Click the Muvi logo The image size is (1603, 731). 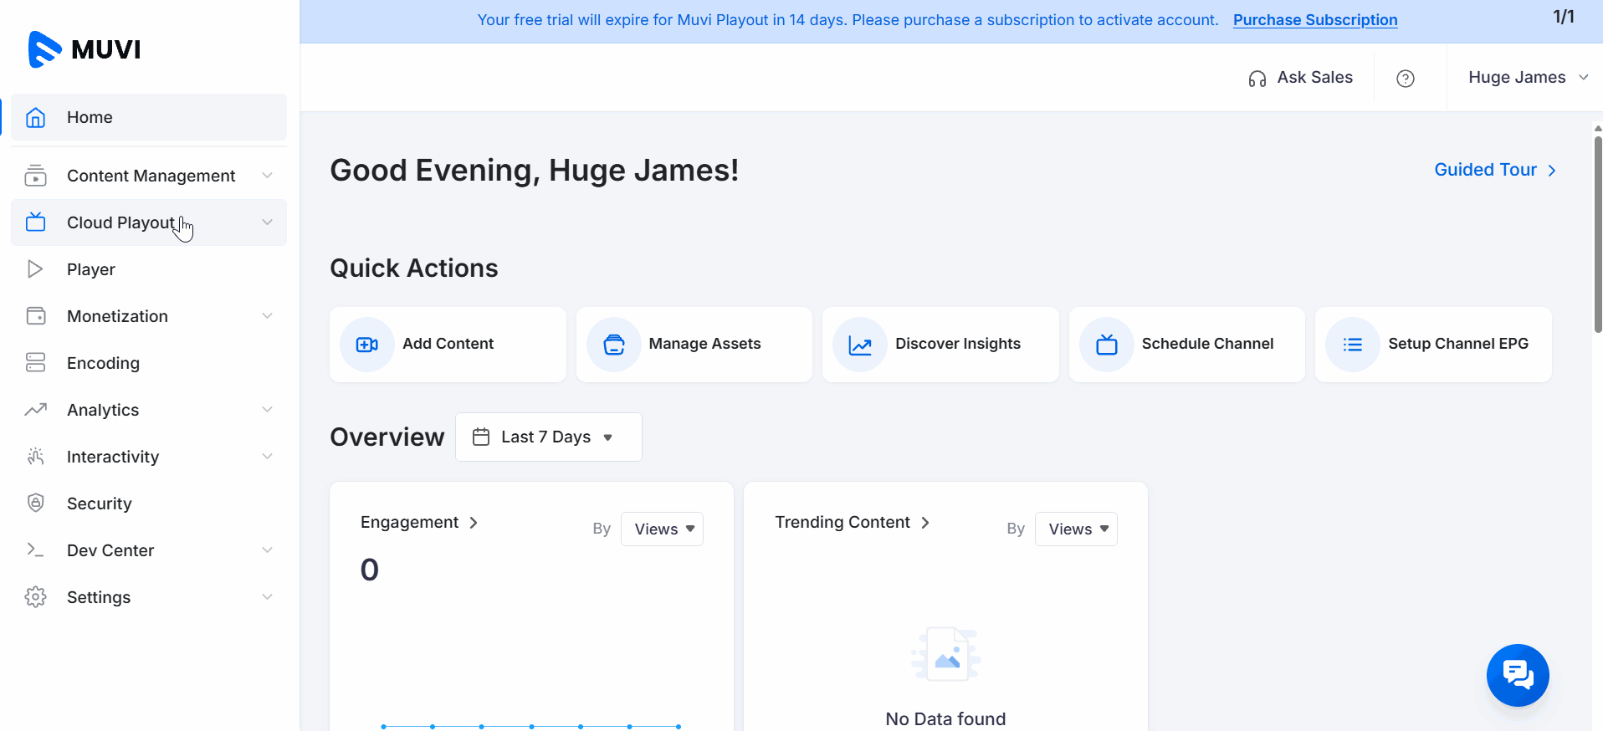pos(85,49)
